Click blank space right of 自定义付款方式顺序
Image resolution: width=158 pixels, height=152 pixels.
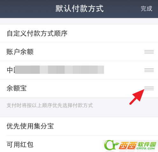pyautogui.click(x=112, y=34)
